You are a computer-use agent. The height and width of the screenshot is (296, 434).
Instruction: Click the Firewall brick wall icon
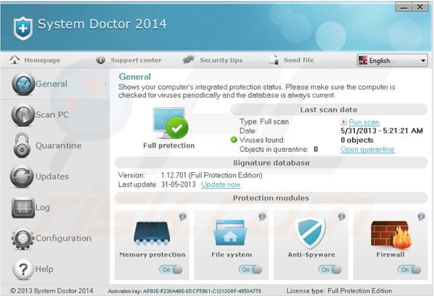coord(391,234)
